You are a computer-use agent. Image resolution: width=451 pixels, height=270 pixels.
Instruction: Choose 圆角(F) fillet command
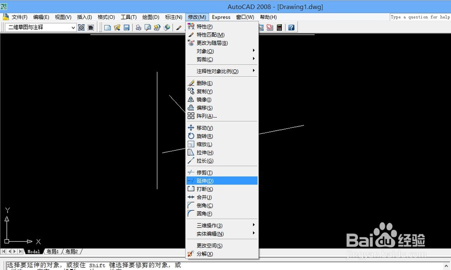pos(222,214)
